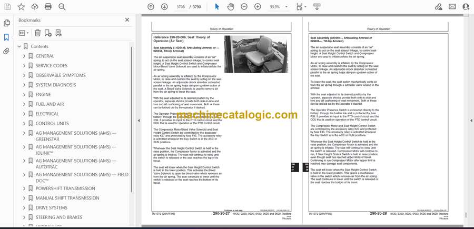Click the Save file icon

[x=7, y=7]
